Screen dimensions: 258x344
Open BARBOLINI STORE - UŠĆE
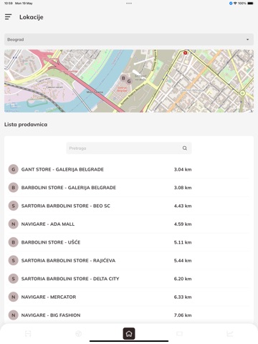point(51,242)
